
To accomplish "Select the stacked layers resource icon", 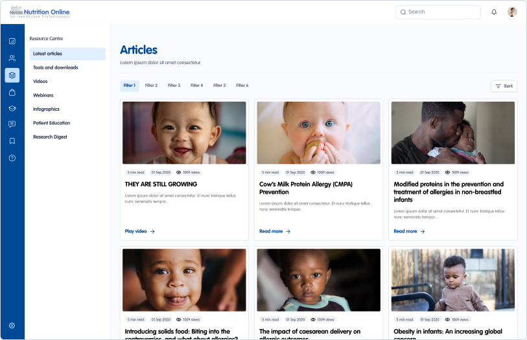I will pyautogui.click(x=12, y=75).
